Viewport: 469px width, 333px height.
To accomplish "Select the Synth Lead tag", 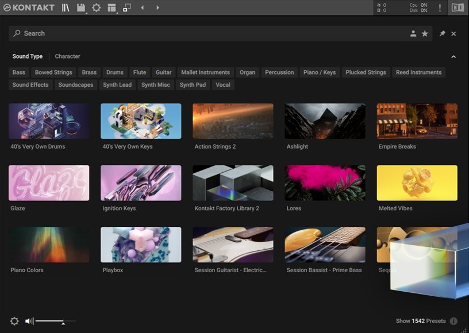I will [x=117, y=85].
